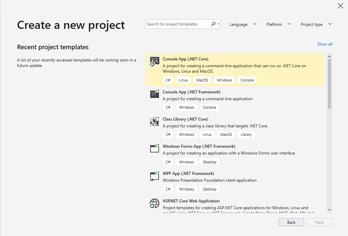Viewport: 348px width, 236px height.
Task: Open the Project type filter dropdown
Action: tap(316, 24)
